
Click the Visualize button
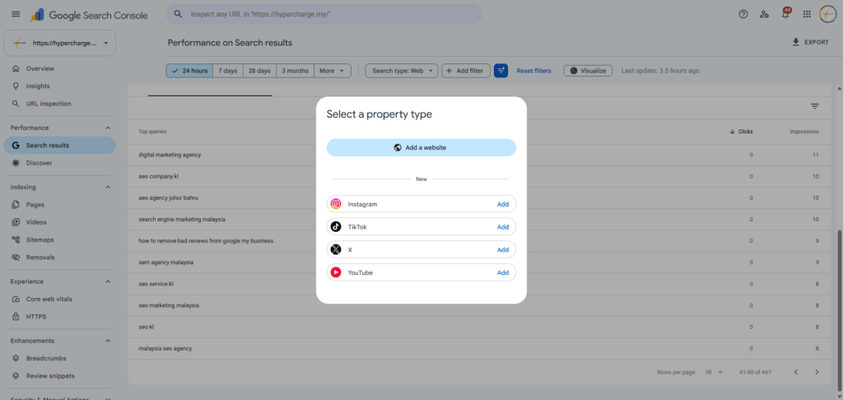point(588,71)
